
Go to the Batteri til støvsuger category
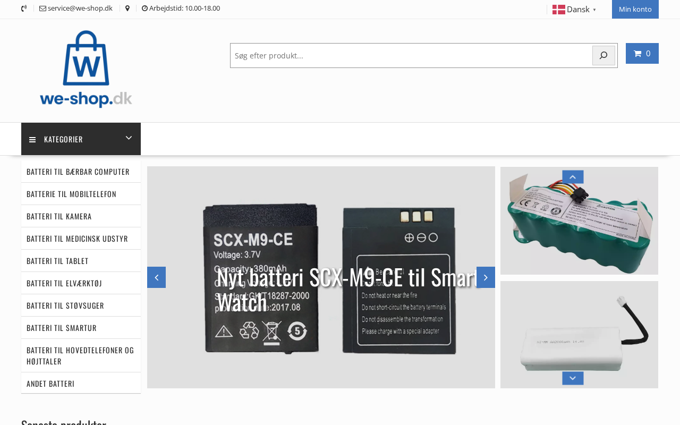pyautogui.click(x=81, y=305)
